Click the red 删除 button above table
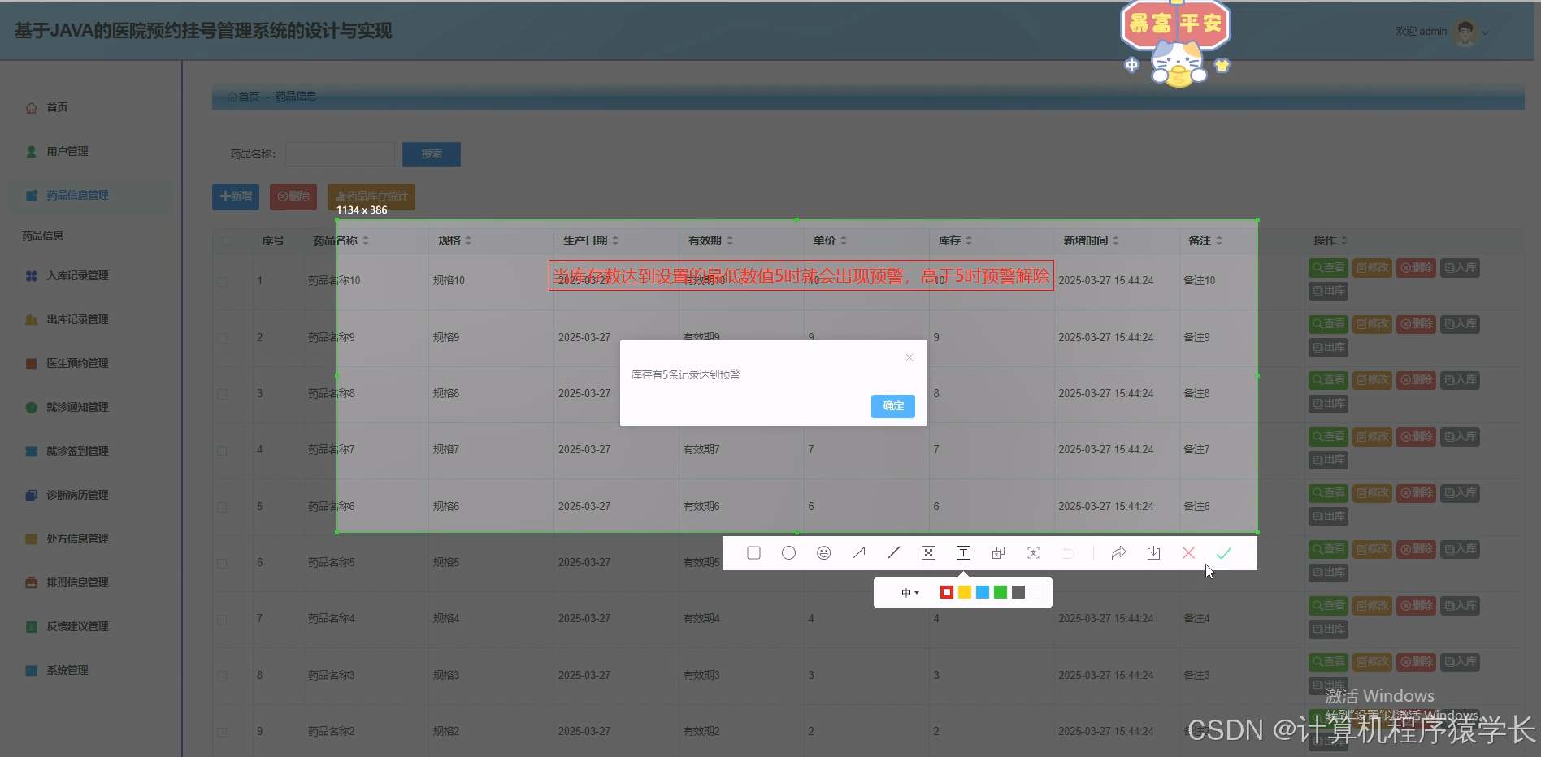This screenshot has height=757, width=1541. coord(293,197)
